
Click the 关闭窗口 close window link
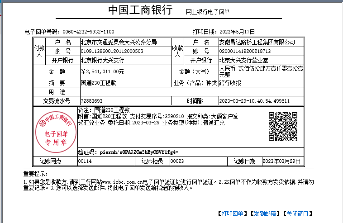tap(297, 214)
